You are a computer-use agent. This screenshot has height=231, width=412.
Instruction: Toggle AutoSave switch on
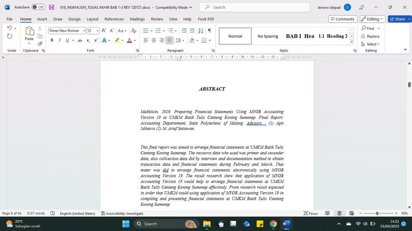38,7
